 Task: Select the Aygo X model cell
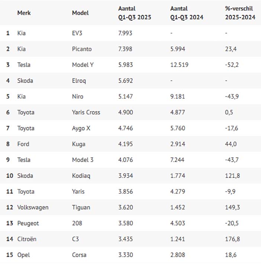click(x=81, y=128)
